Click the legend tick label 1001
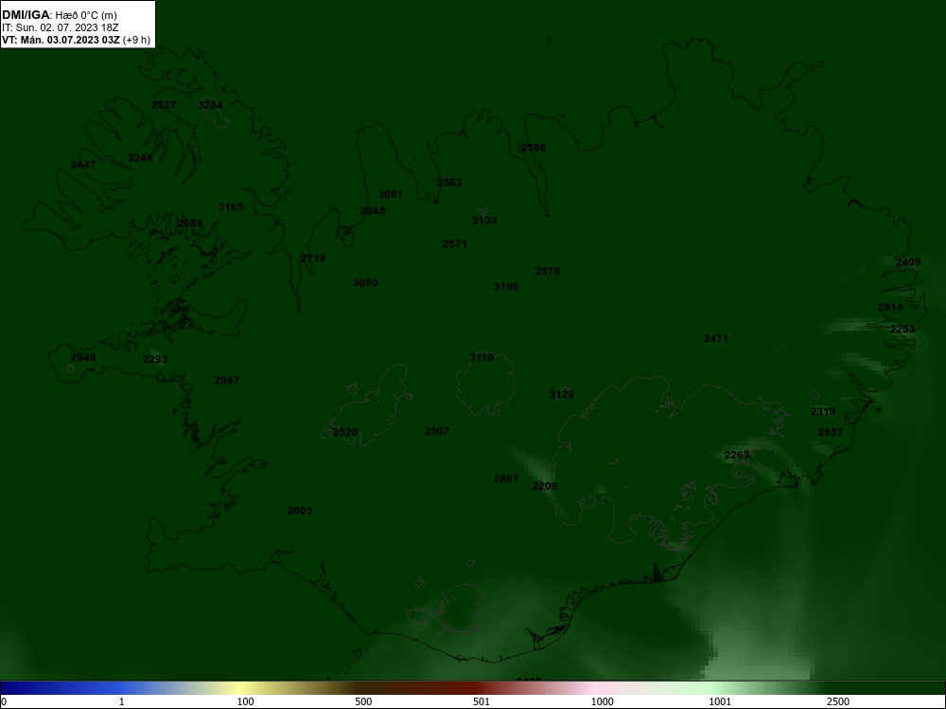 (x=720, y=701)
